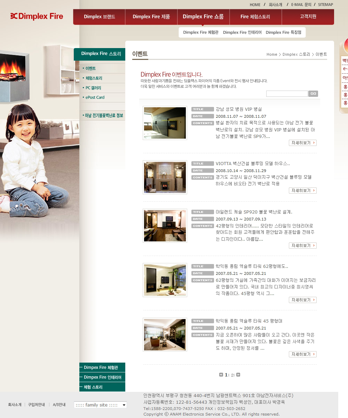This screenshot has width=348, height=418.
Task: Open the Dimplex 브랜드 menu
Action: [x=99, y=17]
